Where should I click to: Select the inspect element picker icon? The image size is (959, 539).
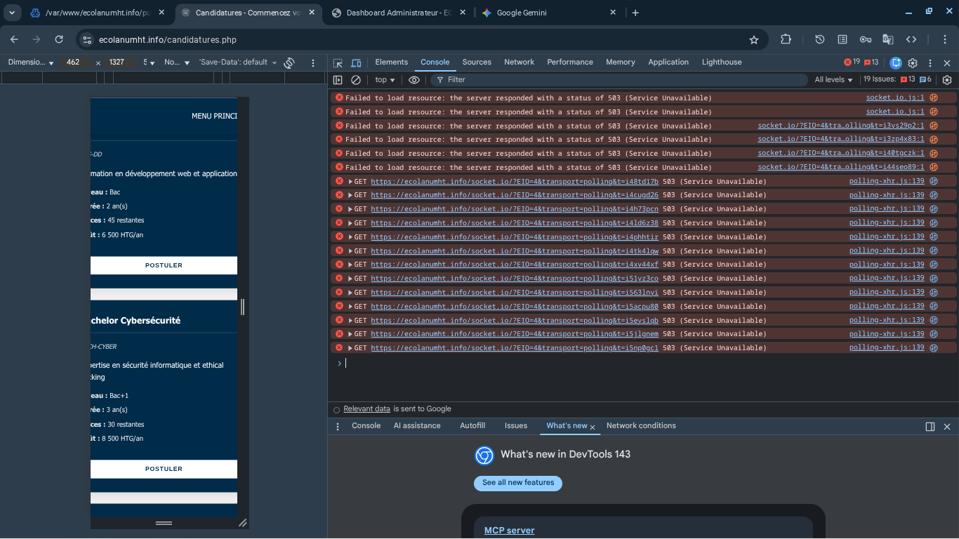(x=338, y=62)
